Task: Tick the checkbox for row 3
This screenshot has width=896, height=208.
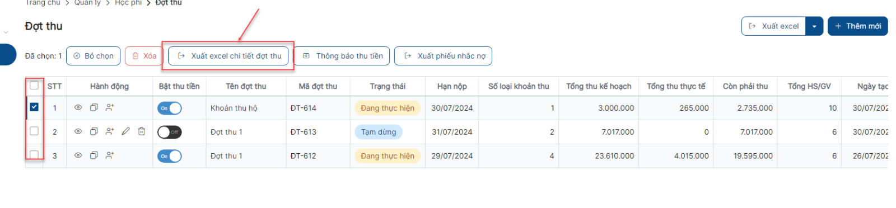Action: [34, 155]
